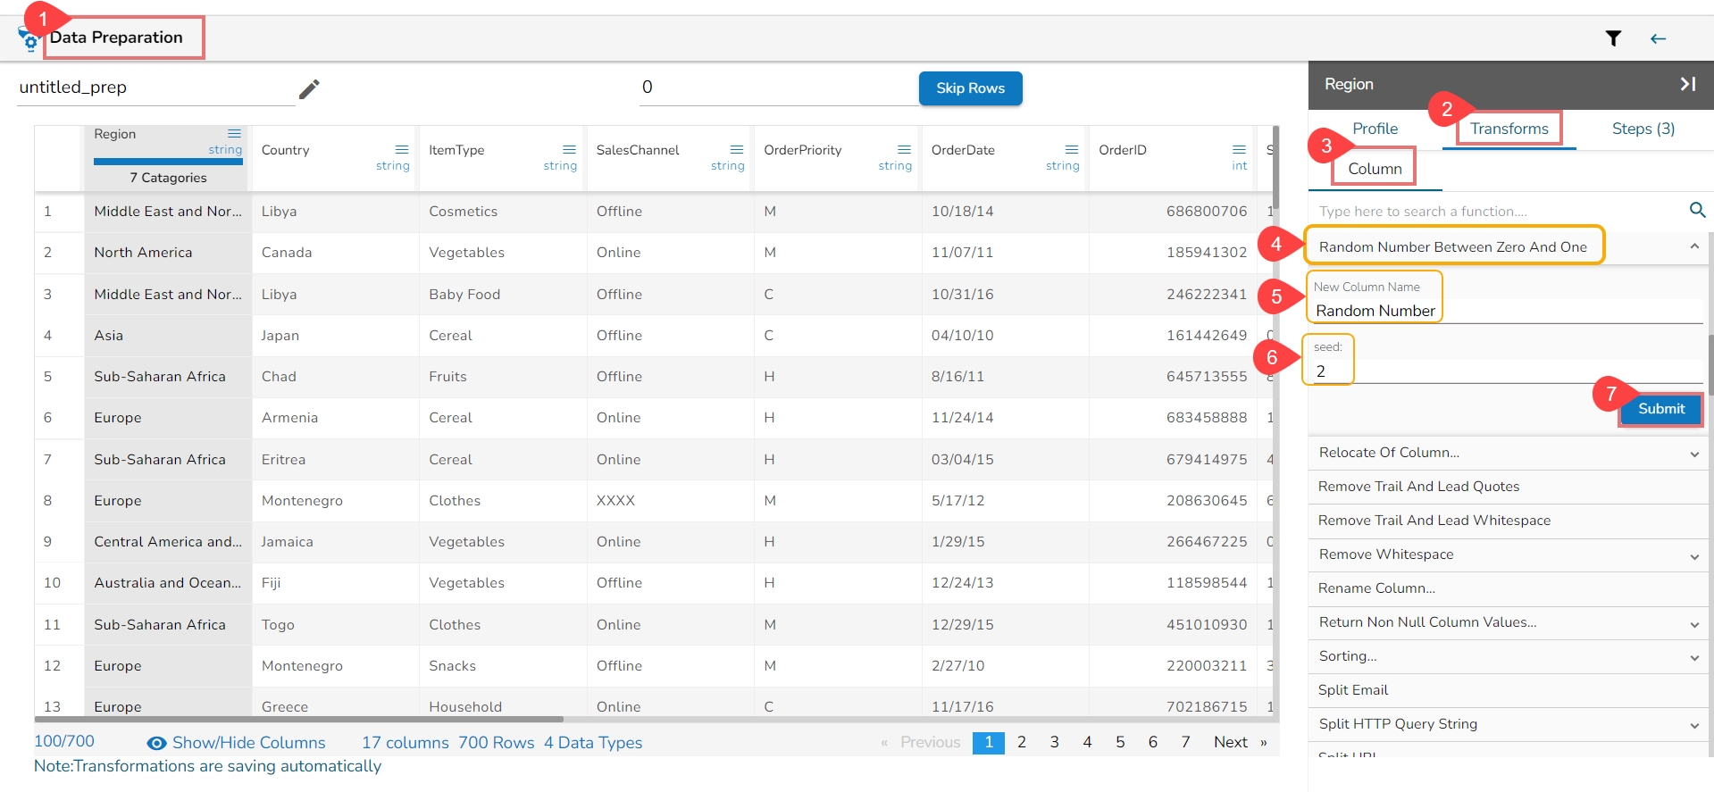Image resolution: width=1714 pixels, height=792 pixels.
Task: Go to page 3 of results
Action: click(x=1054, y=742)
